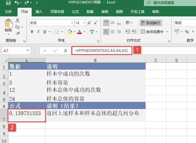The image size is (196, 143).
Task: Expand the 粘贴 options dropdown arrow
Action: coord(9,34)
